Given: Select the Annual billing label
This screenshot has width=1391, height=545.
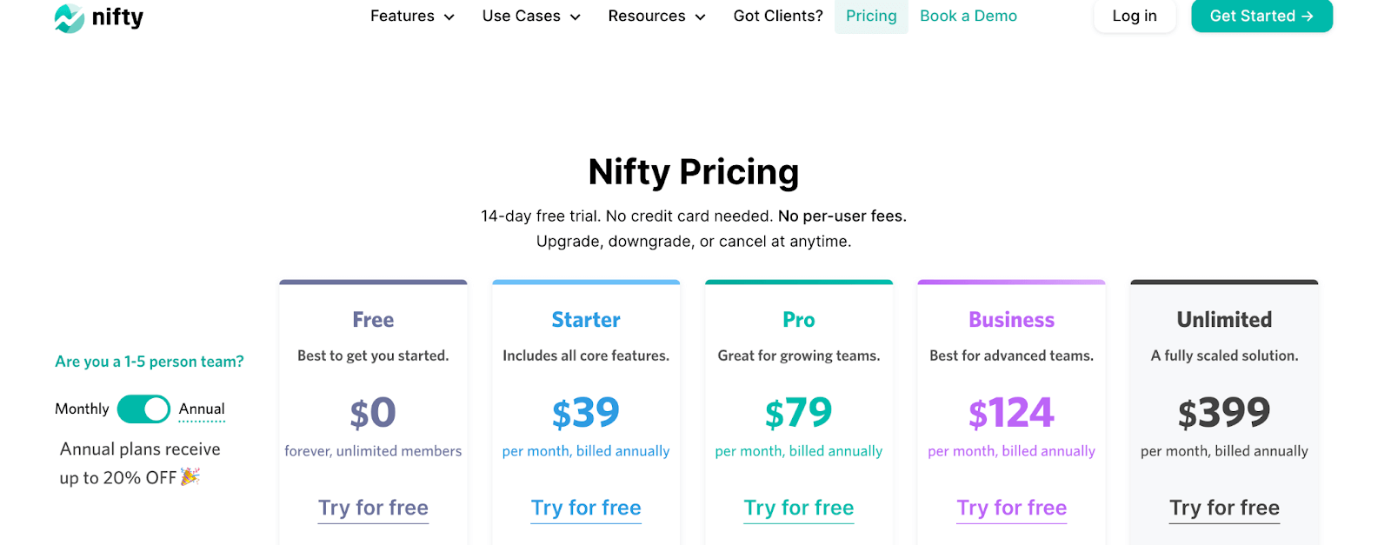Looking at the screenshot, I should click(x=202, y=409).
